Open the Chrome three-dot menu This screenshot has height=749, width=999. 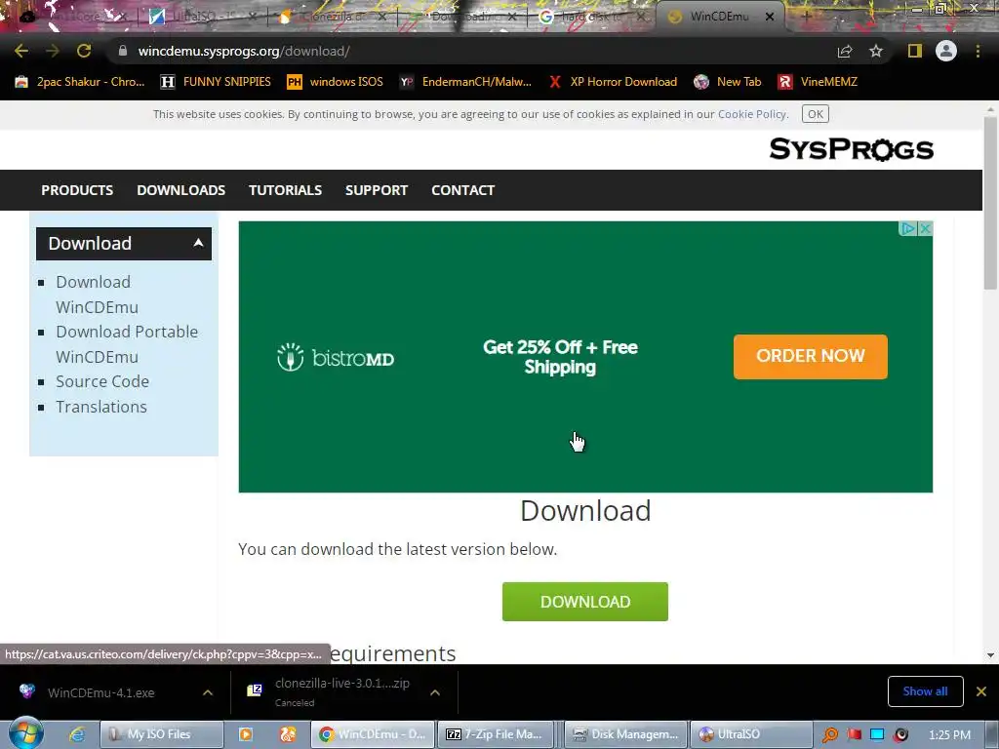pos(978,51)
